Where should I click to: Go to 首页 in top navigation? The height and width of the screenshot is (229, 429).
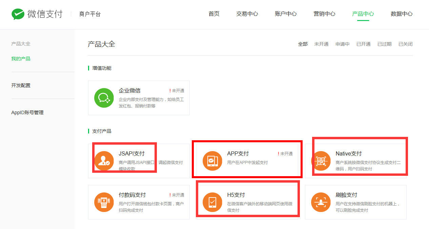coord(214,14)
